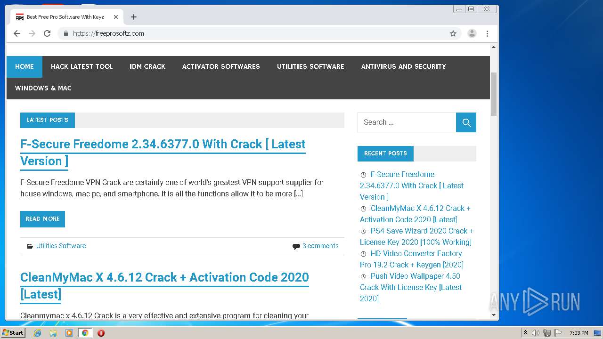
Task: Open CleanMyMac X 4.6.12 post title
Action: point(164,286)
